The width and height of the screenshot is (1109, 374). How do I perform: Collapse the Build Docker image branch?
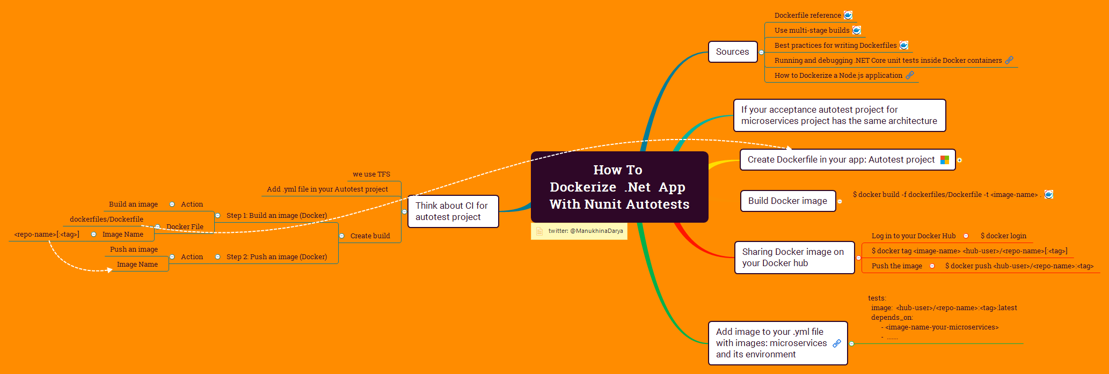(x=840, y=201)
